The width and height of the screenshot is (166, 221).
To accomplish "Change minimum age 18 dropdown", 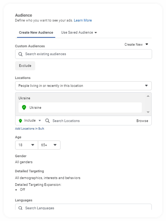I will coord(26,145).
